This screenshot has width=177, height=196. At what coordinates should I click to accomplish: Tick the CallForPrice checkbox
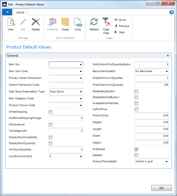pos(136,109)
